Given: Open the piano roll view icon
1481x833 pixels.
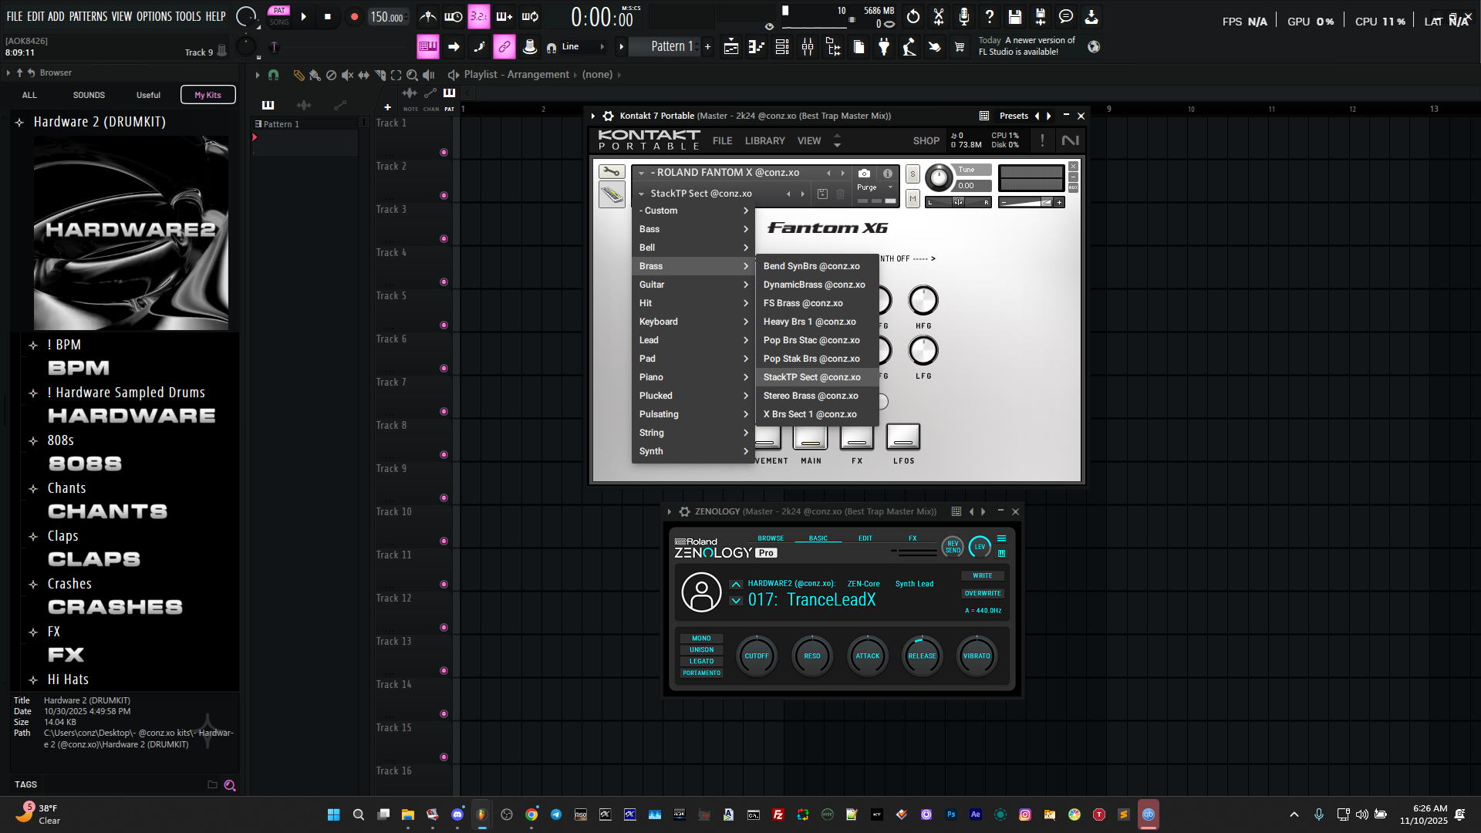Looking at the screenshot, I should point(757,47).
